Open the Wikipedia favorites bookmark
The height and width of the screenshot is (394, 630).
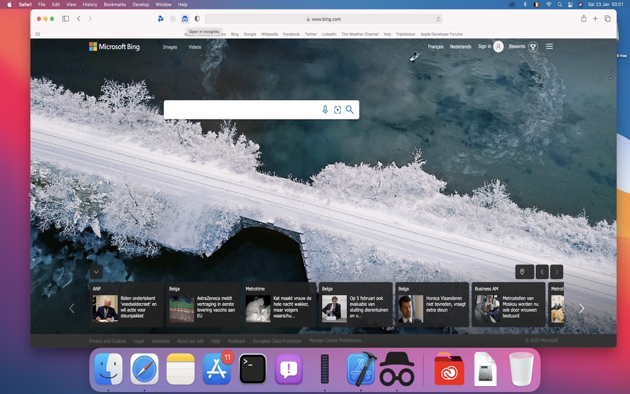click(x=270, y=34)
